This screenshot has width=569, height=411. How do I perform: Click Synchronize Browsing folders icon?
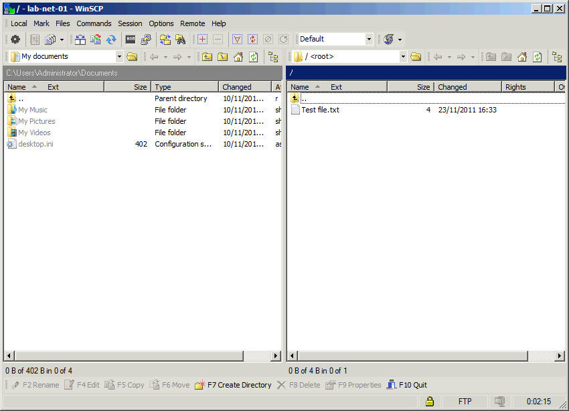165,39
